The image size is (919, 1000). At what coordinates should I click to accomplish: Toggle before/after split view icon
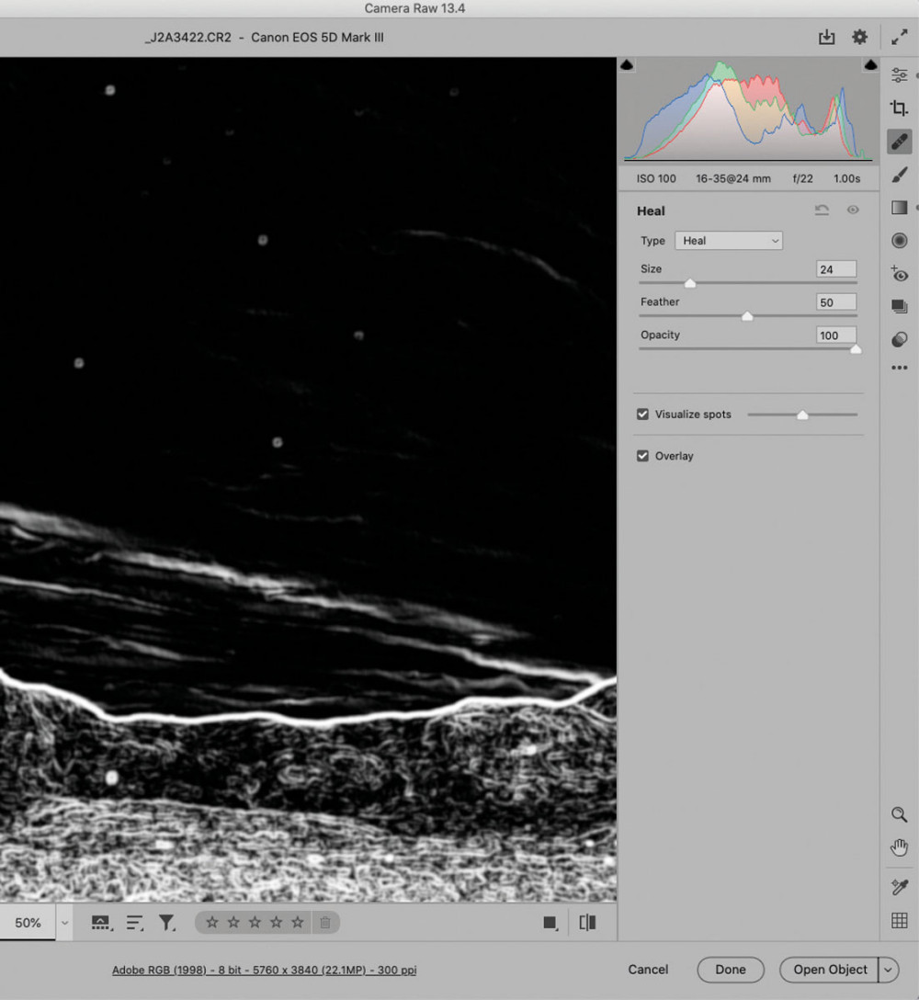coord(587,922)
